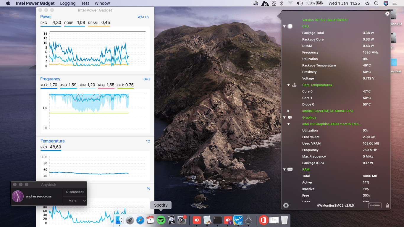404x227 pixels.
Task: Click Intel Power Gadget Dock icon
Action: [238, 220]
